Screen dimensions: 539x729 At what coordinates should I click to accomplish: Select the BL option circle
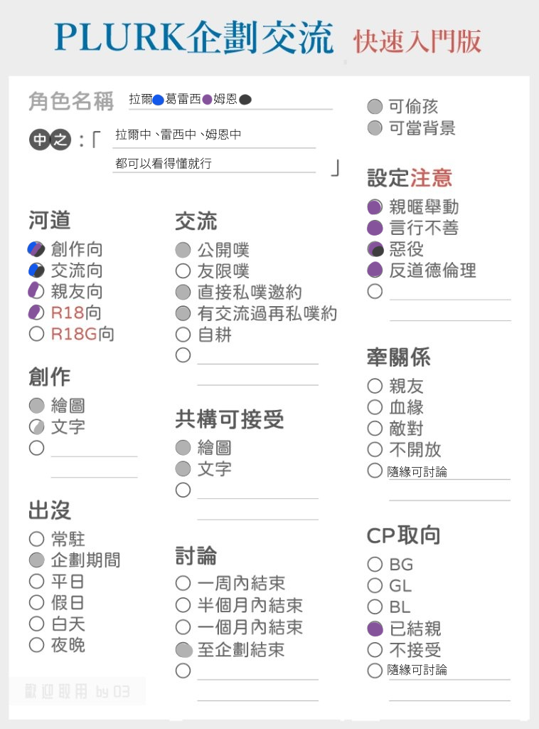click(375, 607)
